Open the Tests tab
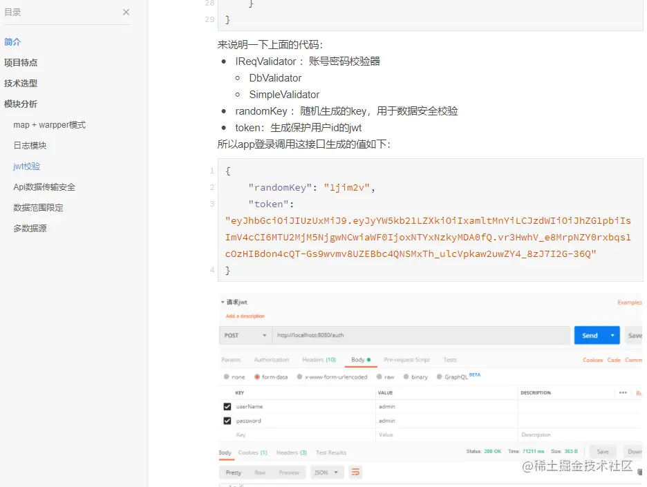This screenshot has height=487, width=647. (x=450, y=360)
